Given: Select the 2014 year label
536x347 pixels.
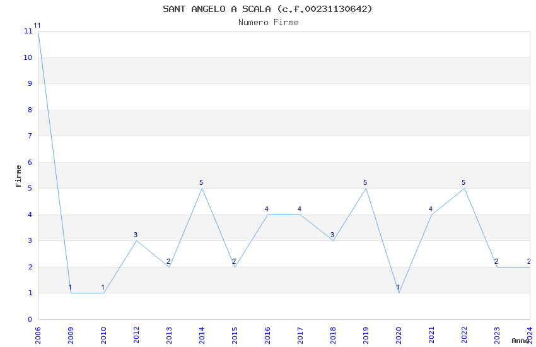Looking at the screenshot, I should click(x=202, y=336).
